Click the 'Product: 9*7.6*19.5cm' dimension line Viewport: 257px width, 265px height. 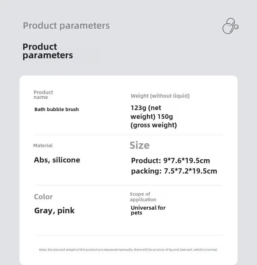(x=170, y=160)
